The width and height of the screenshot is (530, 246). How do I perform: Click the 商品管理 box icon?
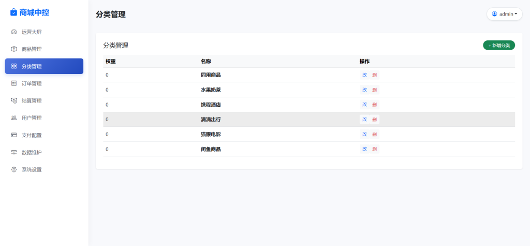14,49
